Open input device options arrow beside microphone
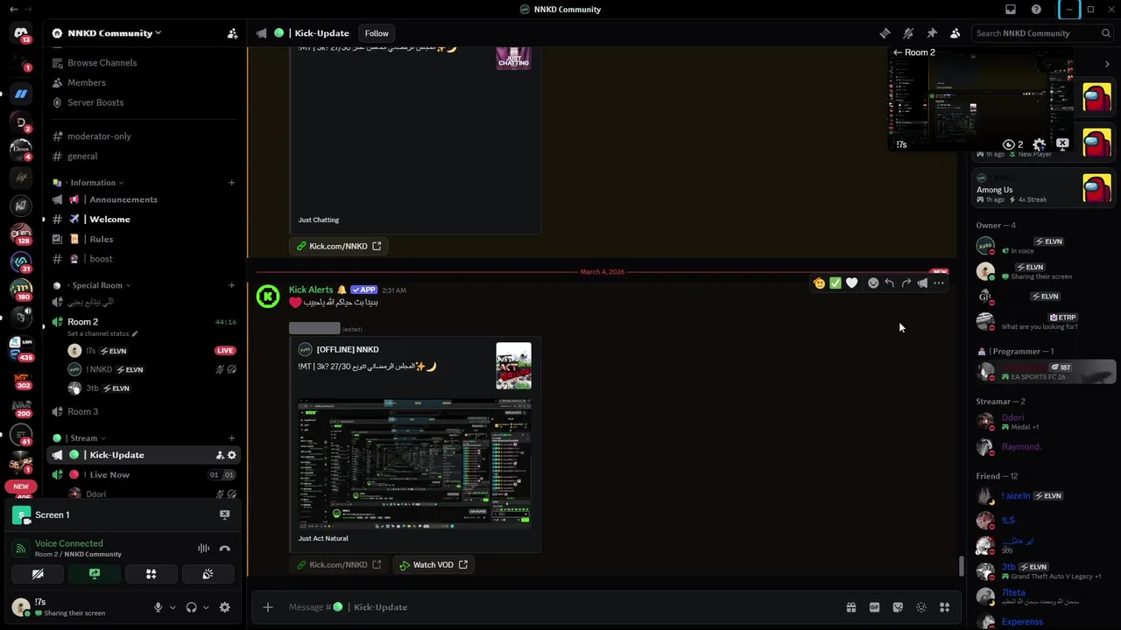This screenshot has width=1121, height=630. [x=173, y=607]
